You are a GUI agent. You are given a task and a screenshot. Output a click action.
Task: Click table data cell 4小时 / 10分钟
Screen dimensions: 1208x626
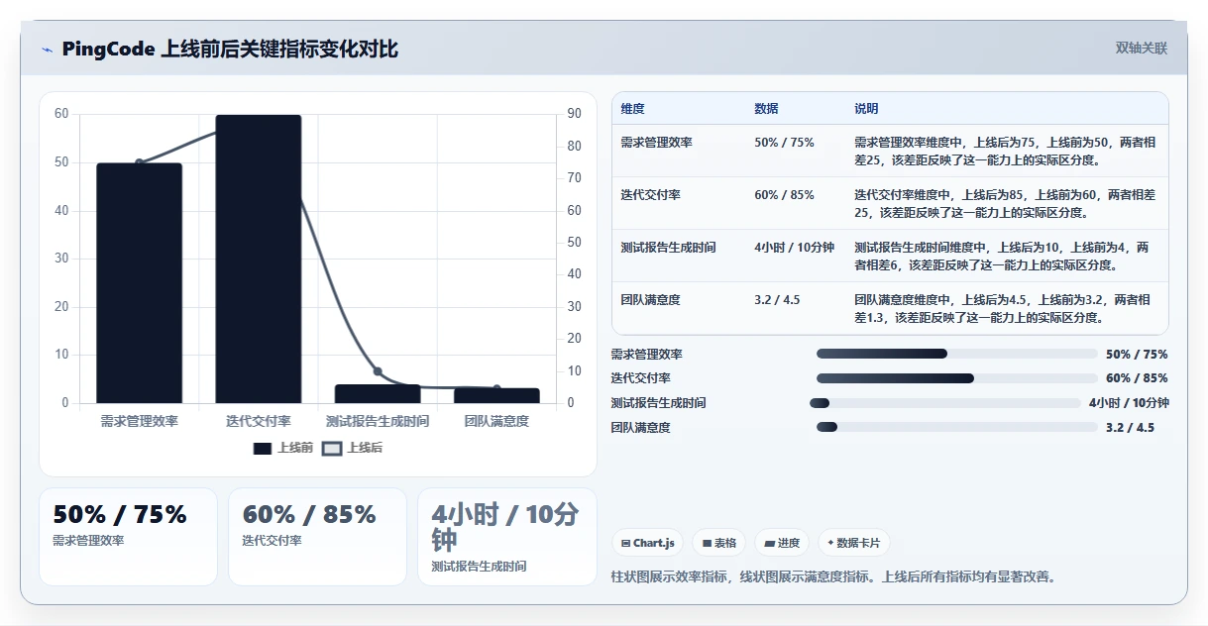click(794, 248)
